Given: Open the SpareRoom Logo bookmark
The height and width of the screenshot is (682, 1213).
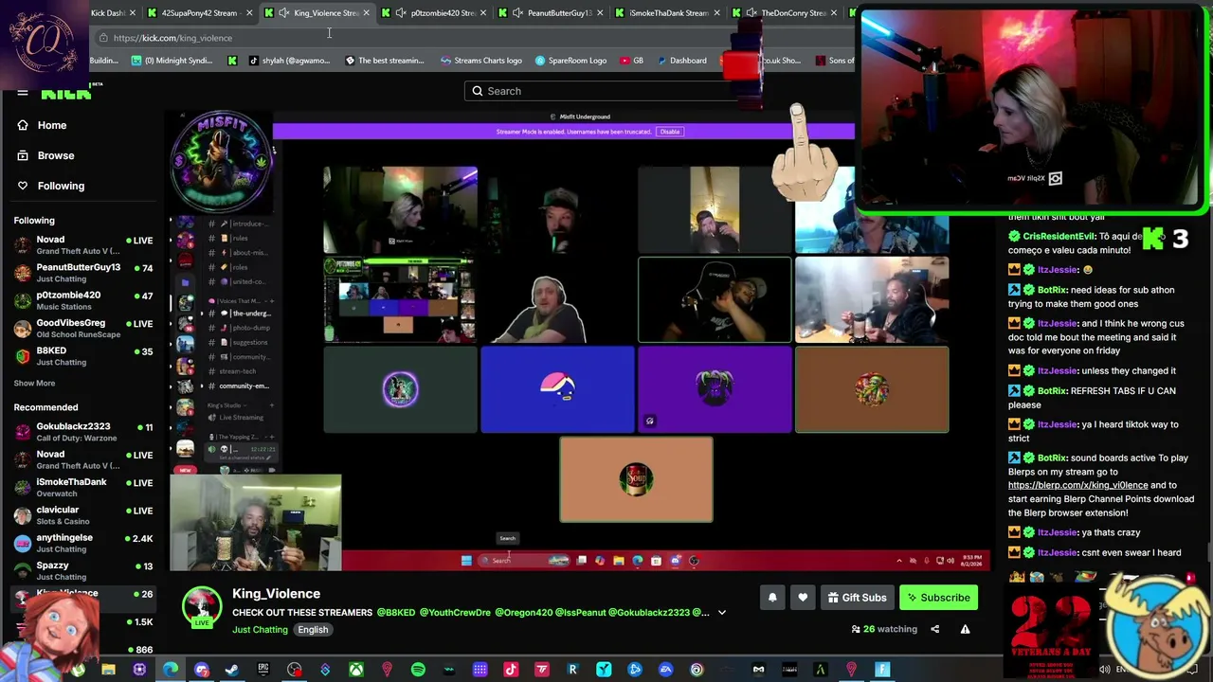Looking at the screenshot, I should (570, 61).
